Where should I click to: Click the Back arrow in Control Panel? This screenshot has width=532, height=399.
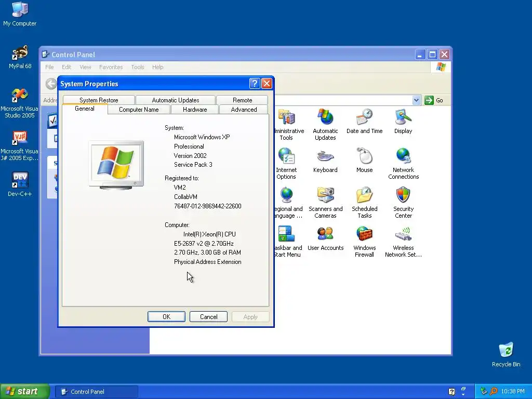[x=51, y=84]
